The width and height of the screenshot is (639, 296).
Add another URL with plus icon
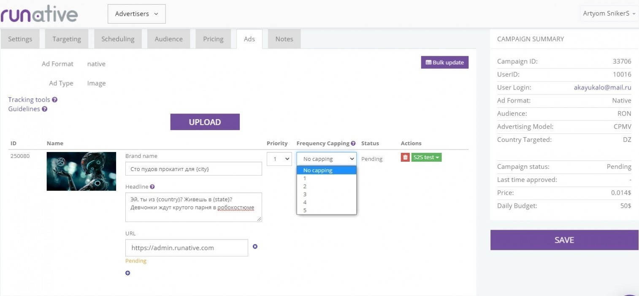click(128, 273)
